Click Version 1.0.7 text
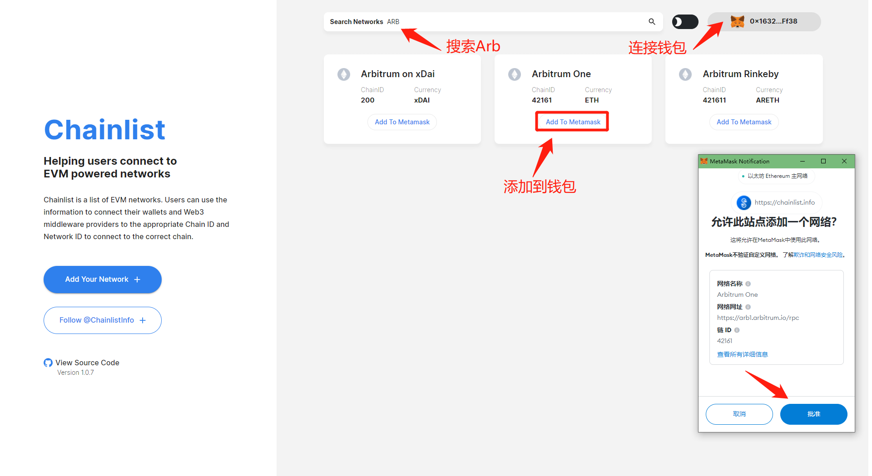 pos(75,373)
